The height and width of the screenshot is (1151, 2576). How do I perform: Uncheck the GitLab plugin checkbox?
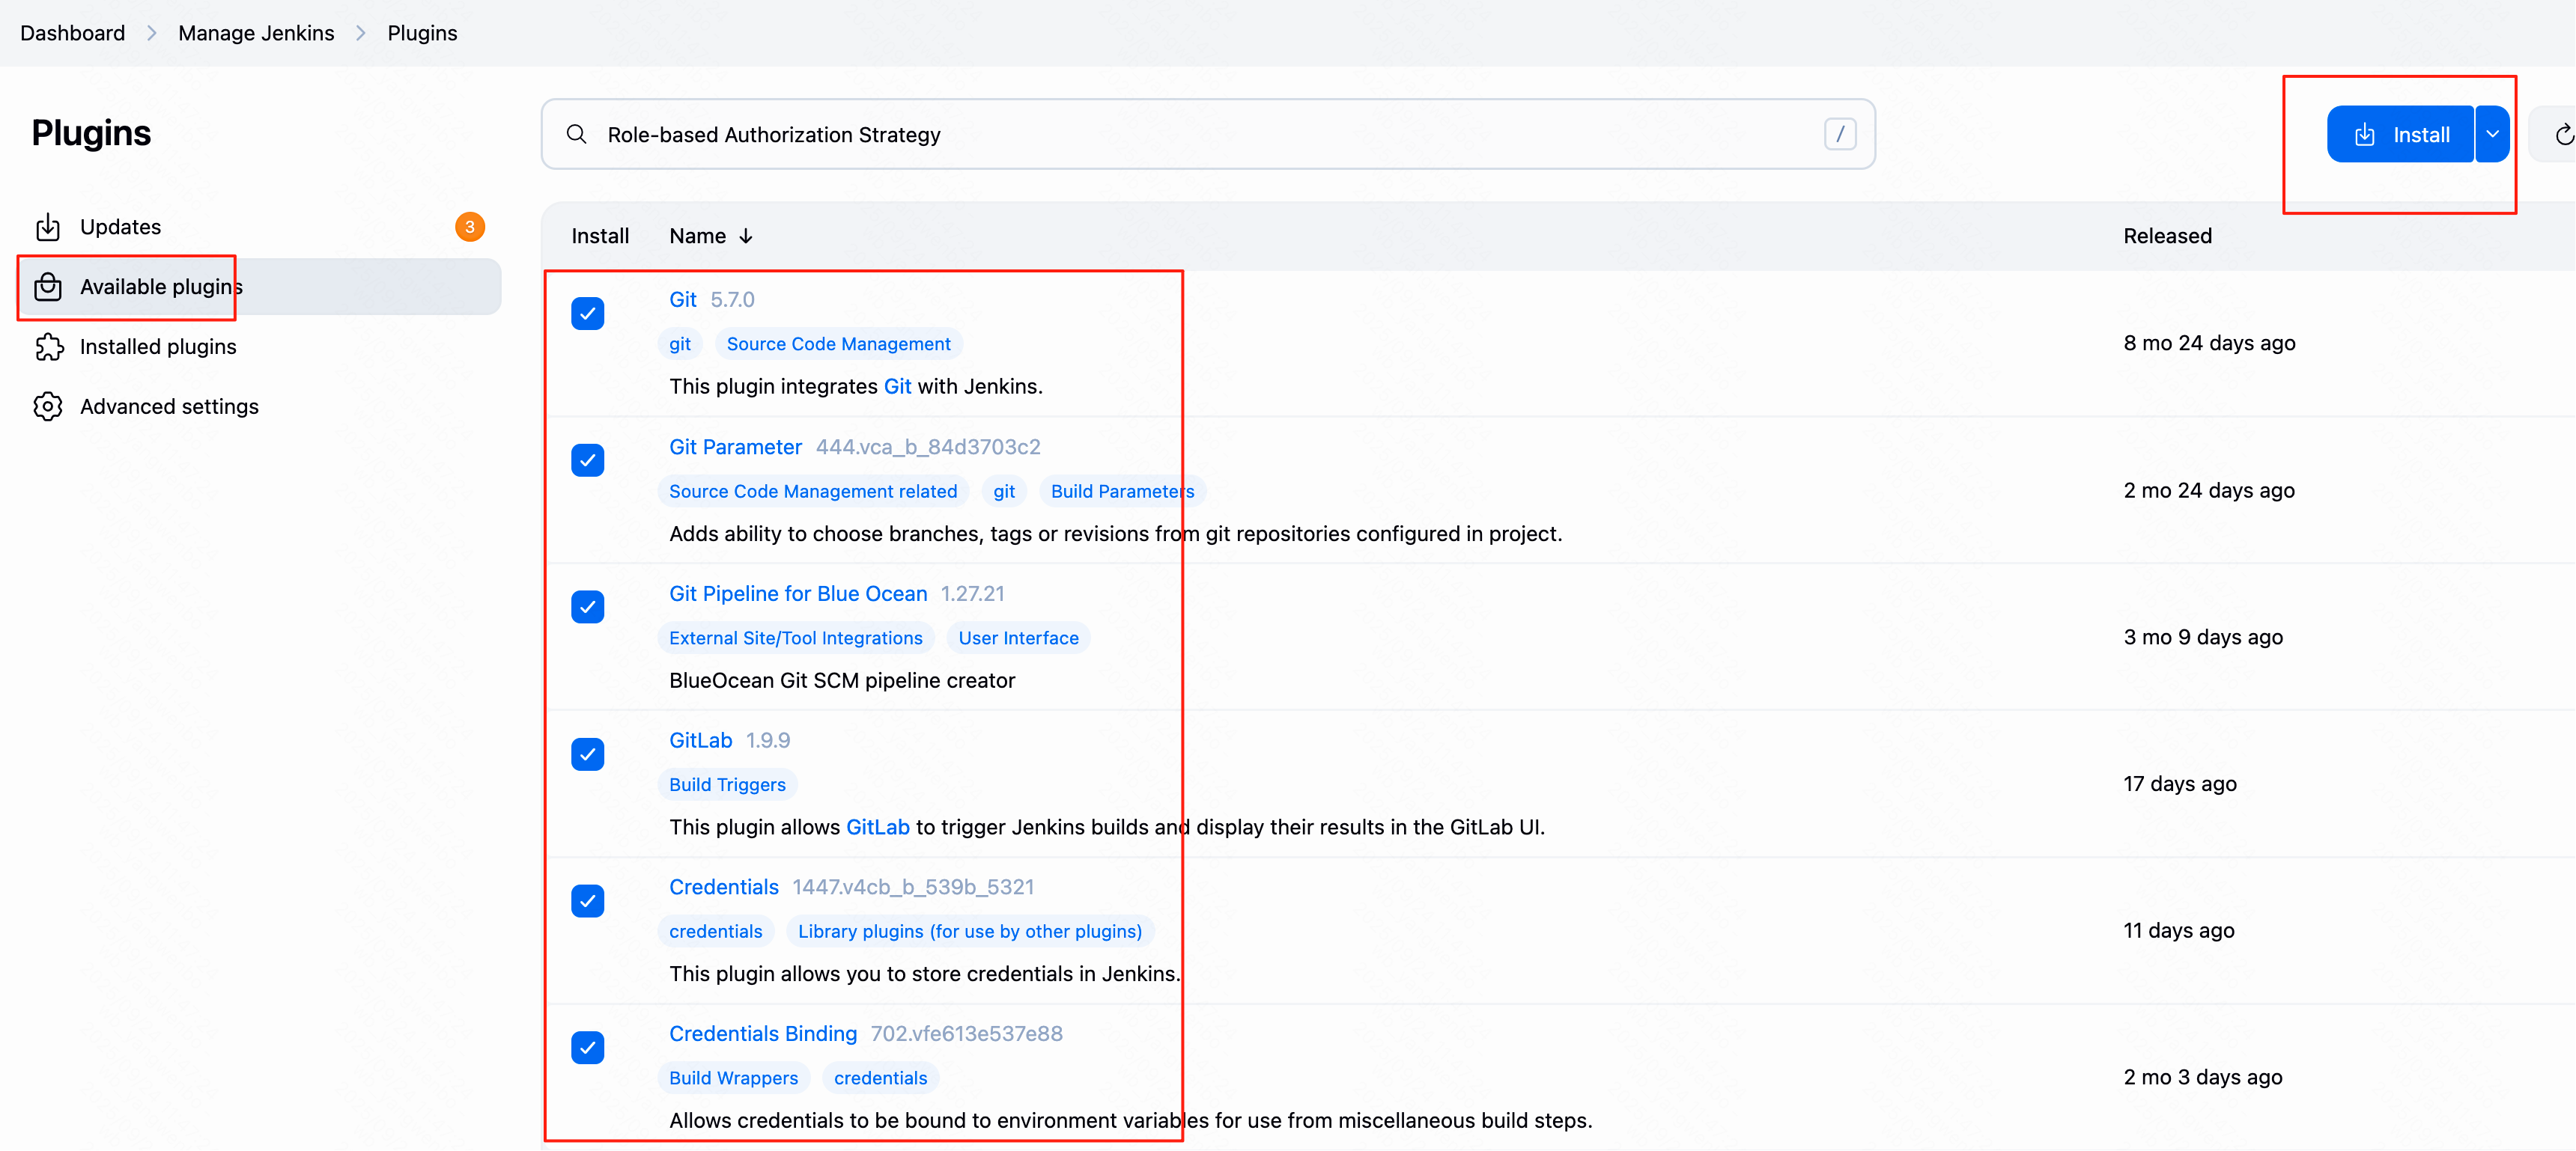tap(588, 754)
